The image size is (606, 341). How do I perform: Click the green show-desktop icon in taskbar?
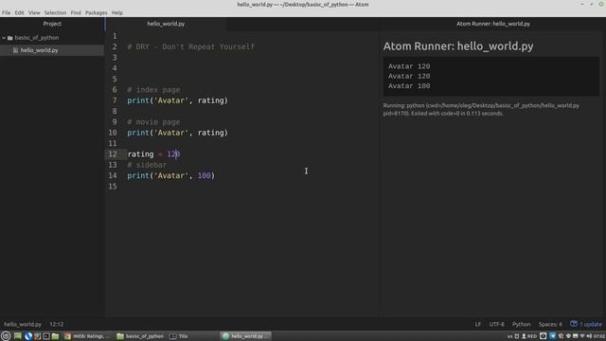(18, 336)
